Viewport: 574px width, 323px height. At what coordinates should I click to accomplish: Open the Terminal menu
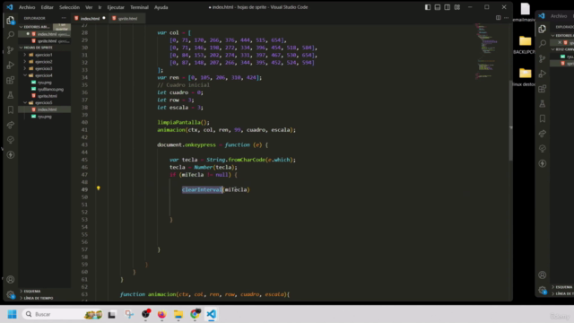click(x=139, y=7)
